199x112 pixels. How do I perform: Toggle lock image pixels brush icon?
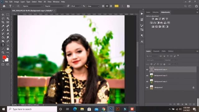[x=155, y=64]
